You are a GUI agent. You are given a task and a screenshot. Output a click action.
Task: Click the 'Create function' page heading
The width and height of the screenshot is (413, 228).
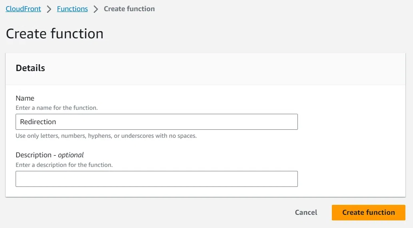[55, 34]
